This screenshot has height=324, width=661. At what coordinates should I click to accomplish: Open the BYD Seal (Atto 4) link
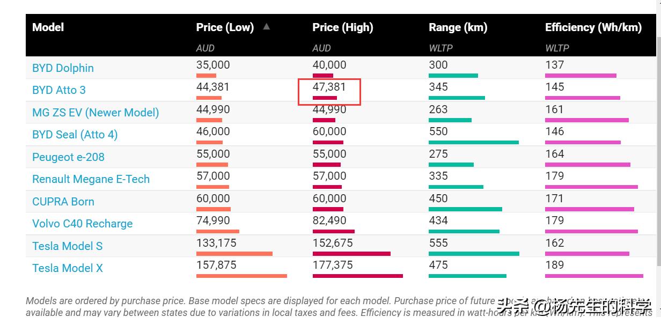[75, 135]
